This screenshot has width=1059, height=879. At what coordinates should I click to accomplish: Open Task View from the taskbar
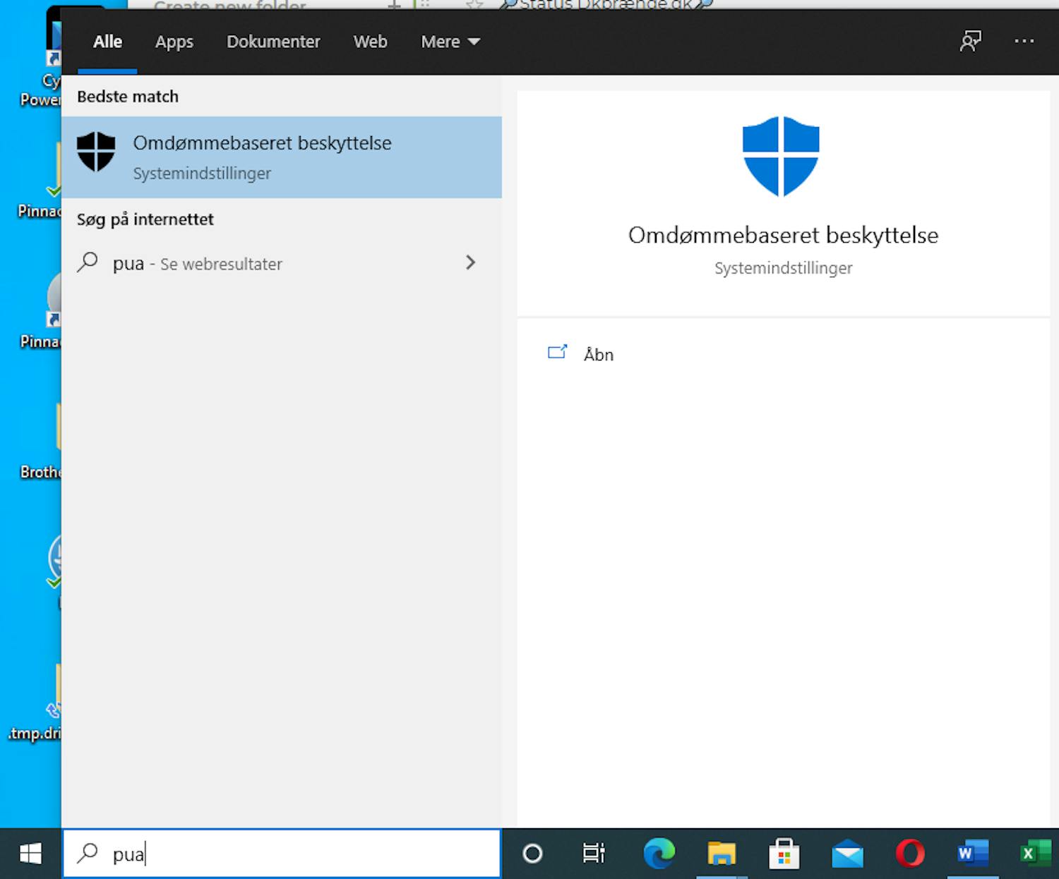click(x=594, y=854)
